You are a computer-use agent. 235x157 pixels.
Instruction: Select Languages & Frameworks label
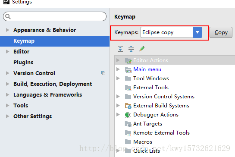[x=48, y=95]
